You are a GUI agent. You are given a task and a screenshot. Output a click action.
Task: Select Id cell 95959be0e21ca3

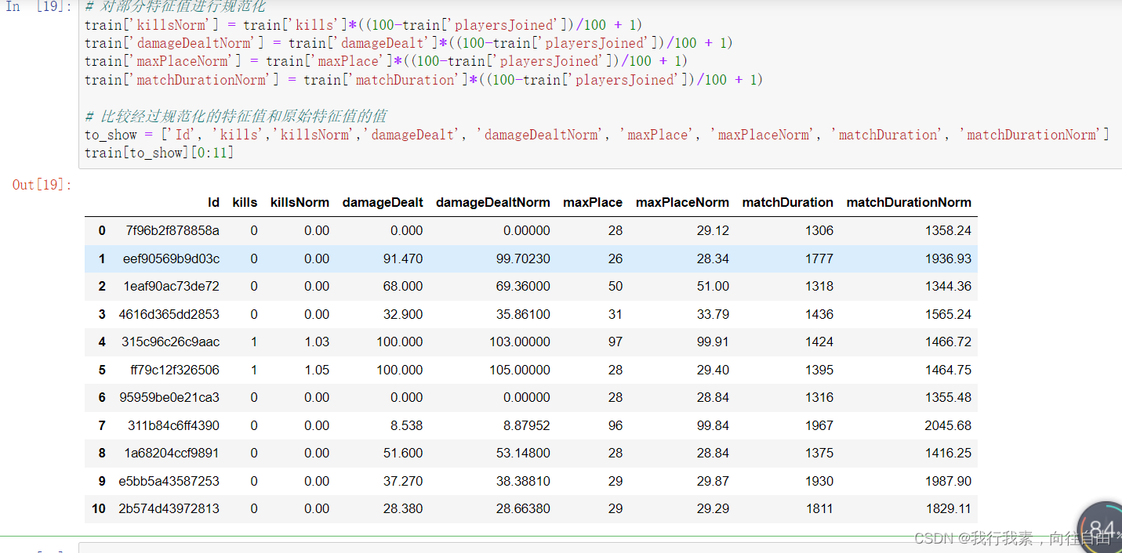pyautogui.click(x=169, y=397)
